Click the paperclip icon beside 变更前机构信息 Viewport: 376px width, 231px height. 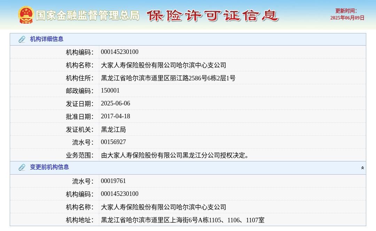pos(22,167)
